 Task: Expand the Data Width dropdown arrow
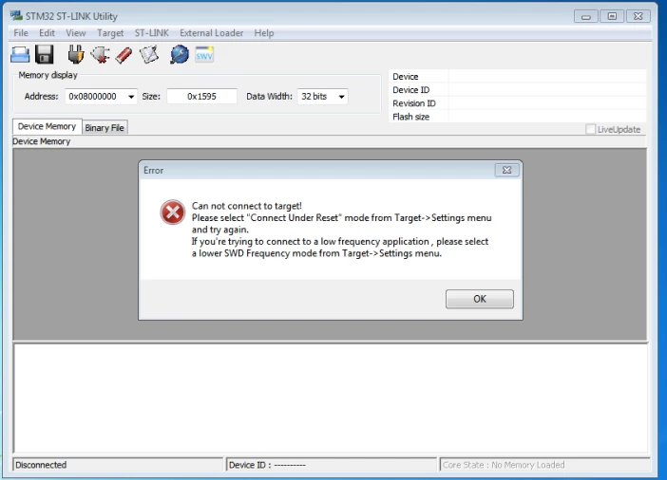(x=341, y=97)
